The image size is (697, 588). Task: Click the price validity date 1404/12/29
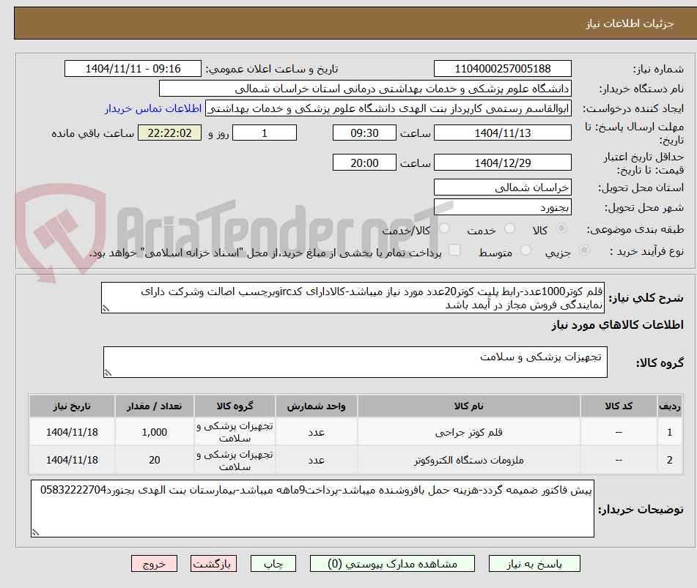[502, 163]
